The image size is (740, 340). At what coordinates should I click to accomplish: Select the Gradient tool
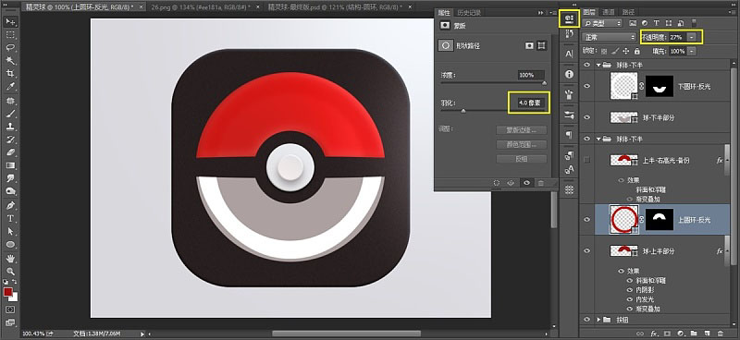(x=10, y=165)
